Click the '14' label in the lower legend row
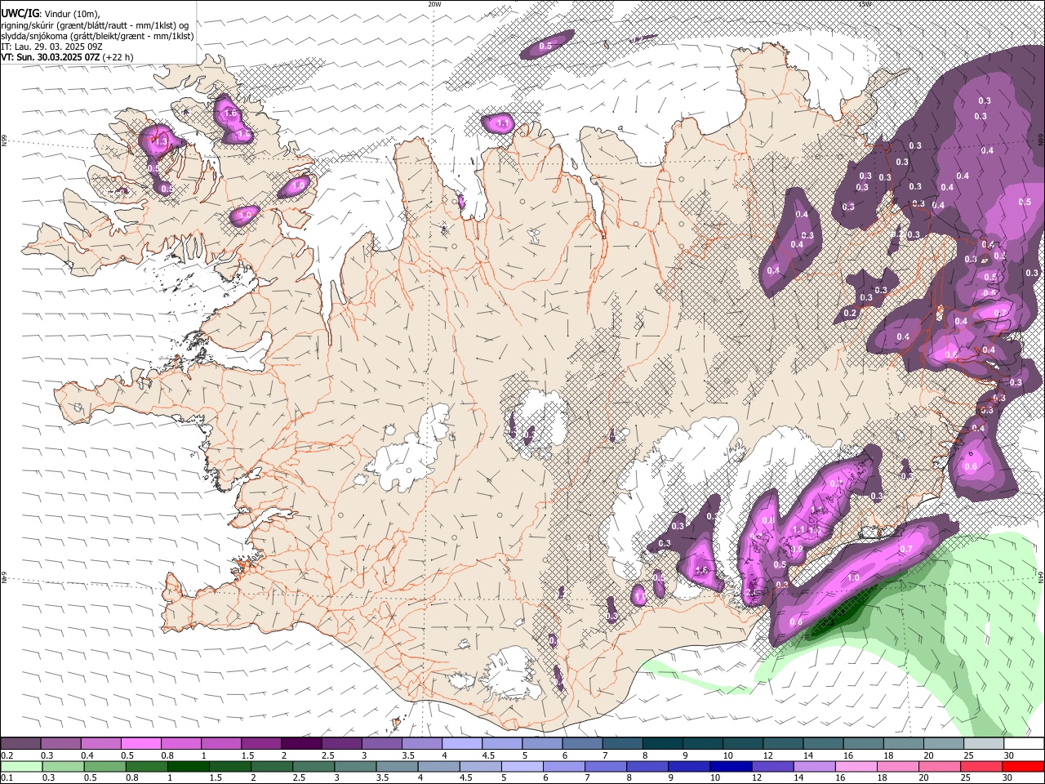This screenshot has width=1045, height=784. pyautogui.click(x=798, y=777)
